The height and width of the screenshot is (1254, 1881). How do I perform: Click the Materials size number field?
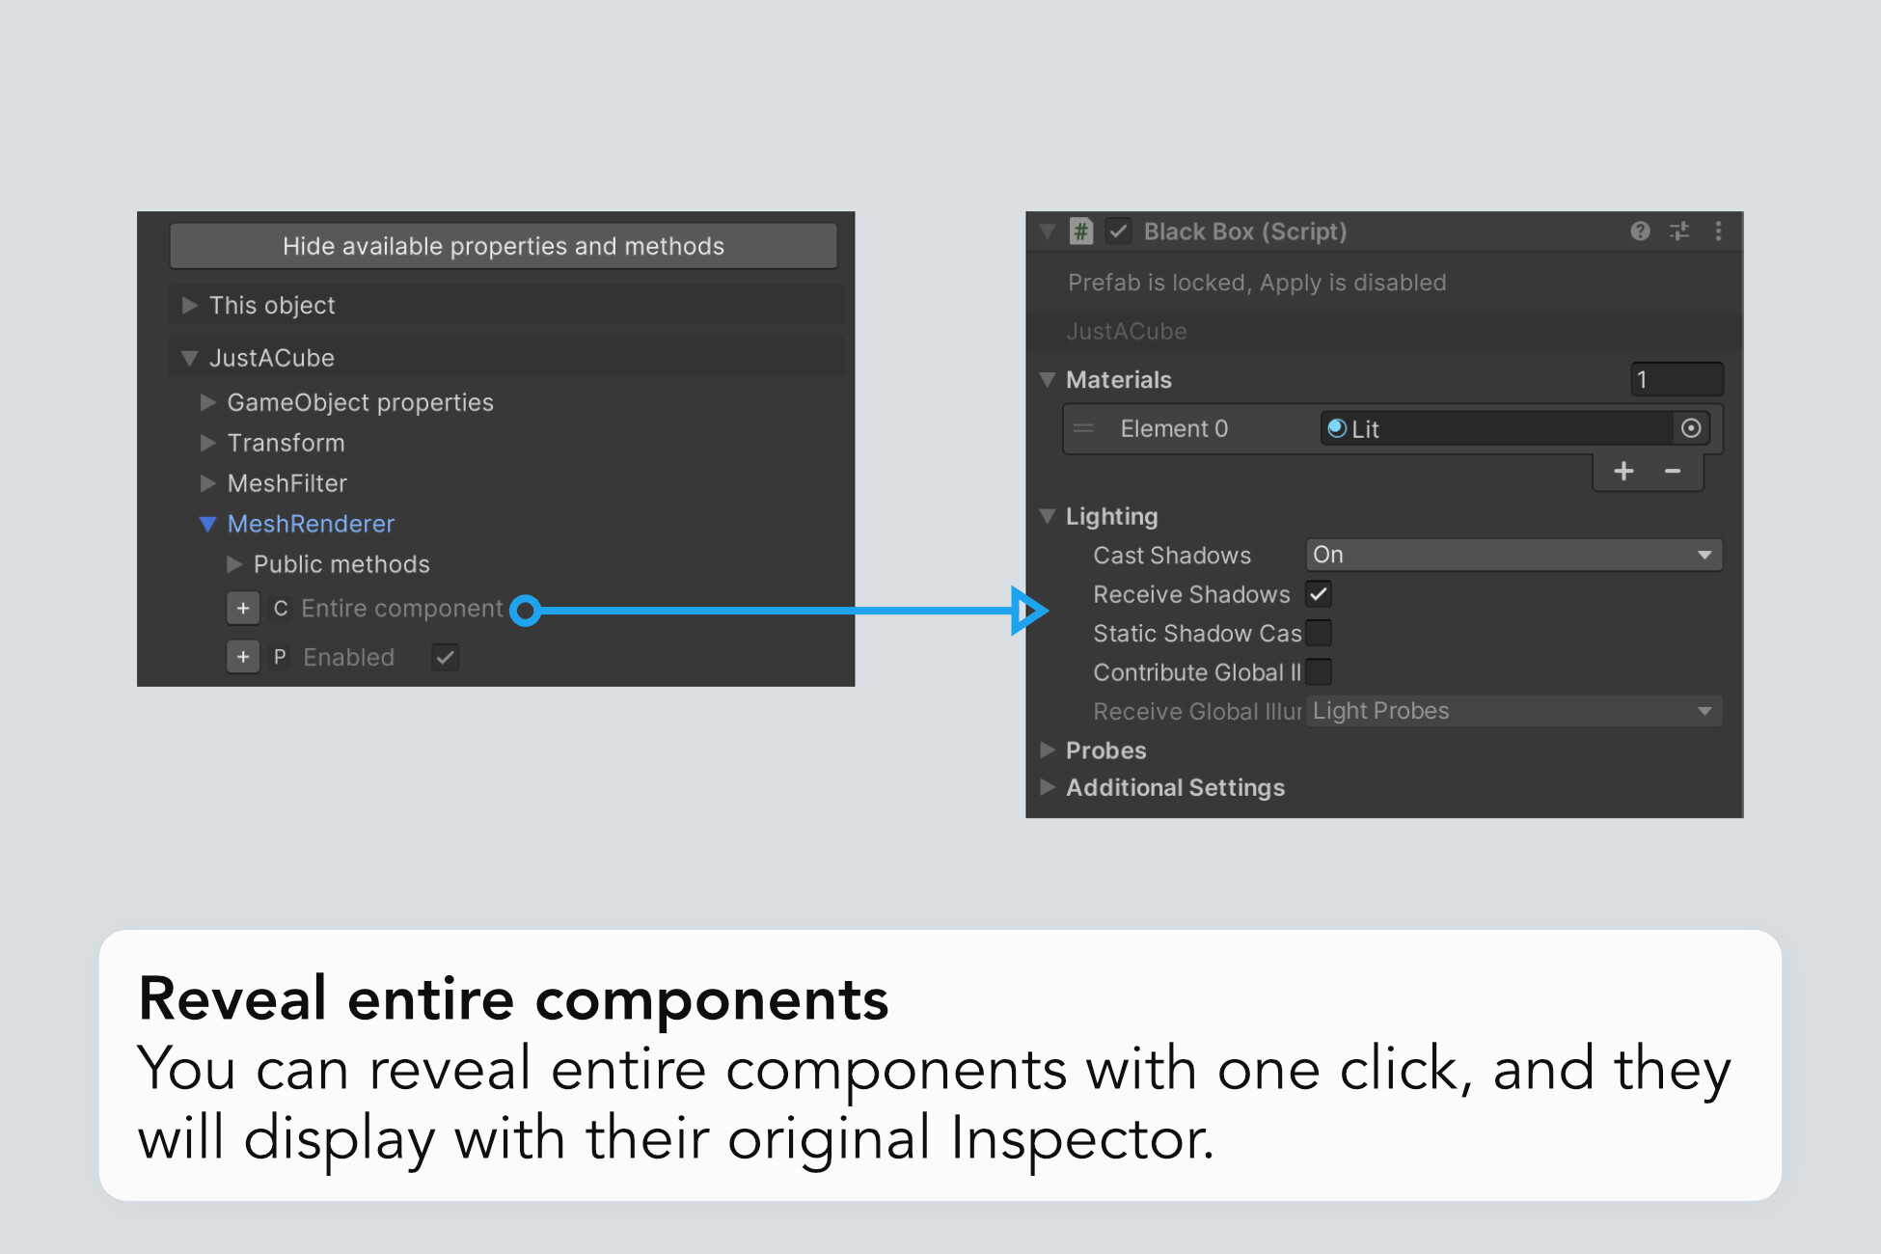click(1676, 379)
